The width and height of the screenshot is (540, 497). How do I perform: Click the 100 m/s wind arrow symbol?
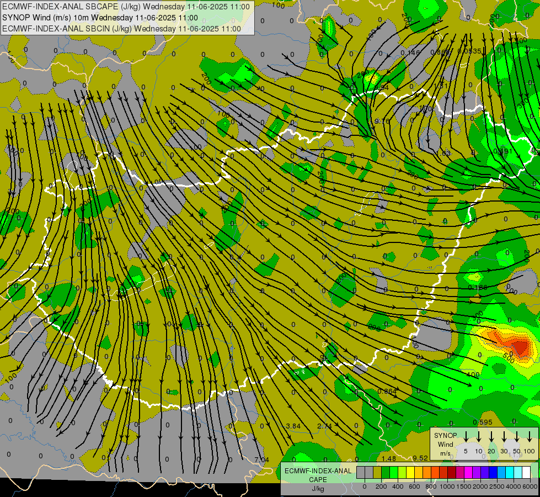pyautogui.click(x=530, y=436)
